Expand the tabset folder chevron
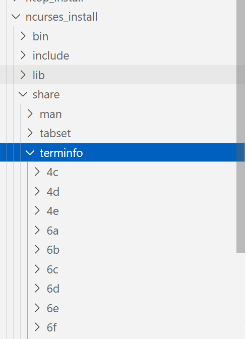The height and width of the screenshot is (339, 246). coord(30,133)
